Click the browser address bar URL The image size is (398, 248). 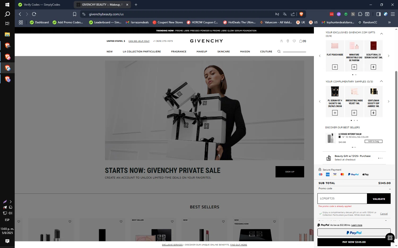[106, 14]
